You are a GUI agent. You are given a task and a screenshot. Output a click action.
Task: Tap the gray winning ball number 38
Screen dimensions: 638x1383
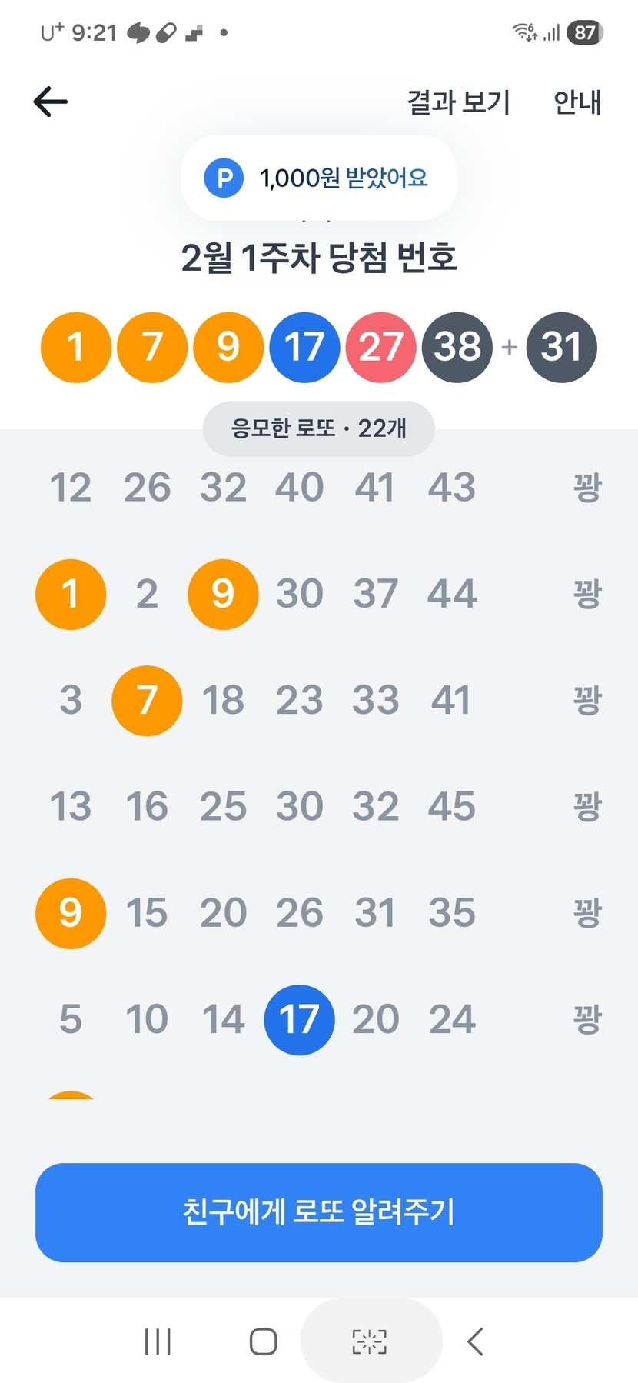(457, 347)
